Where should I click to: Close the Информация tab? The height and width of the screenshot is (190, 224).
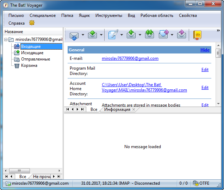pyautogui.click(x=133, y=109)
